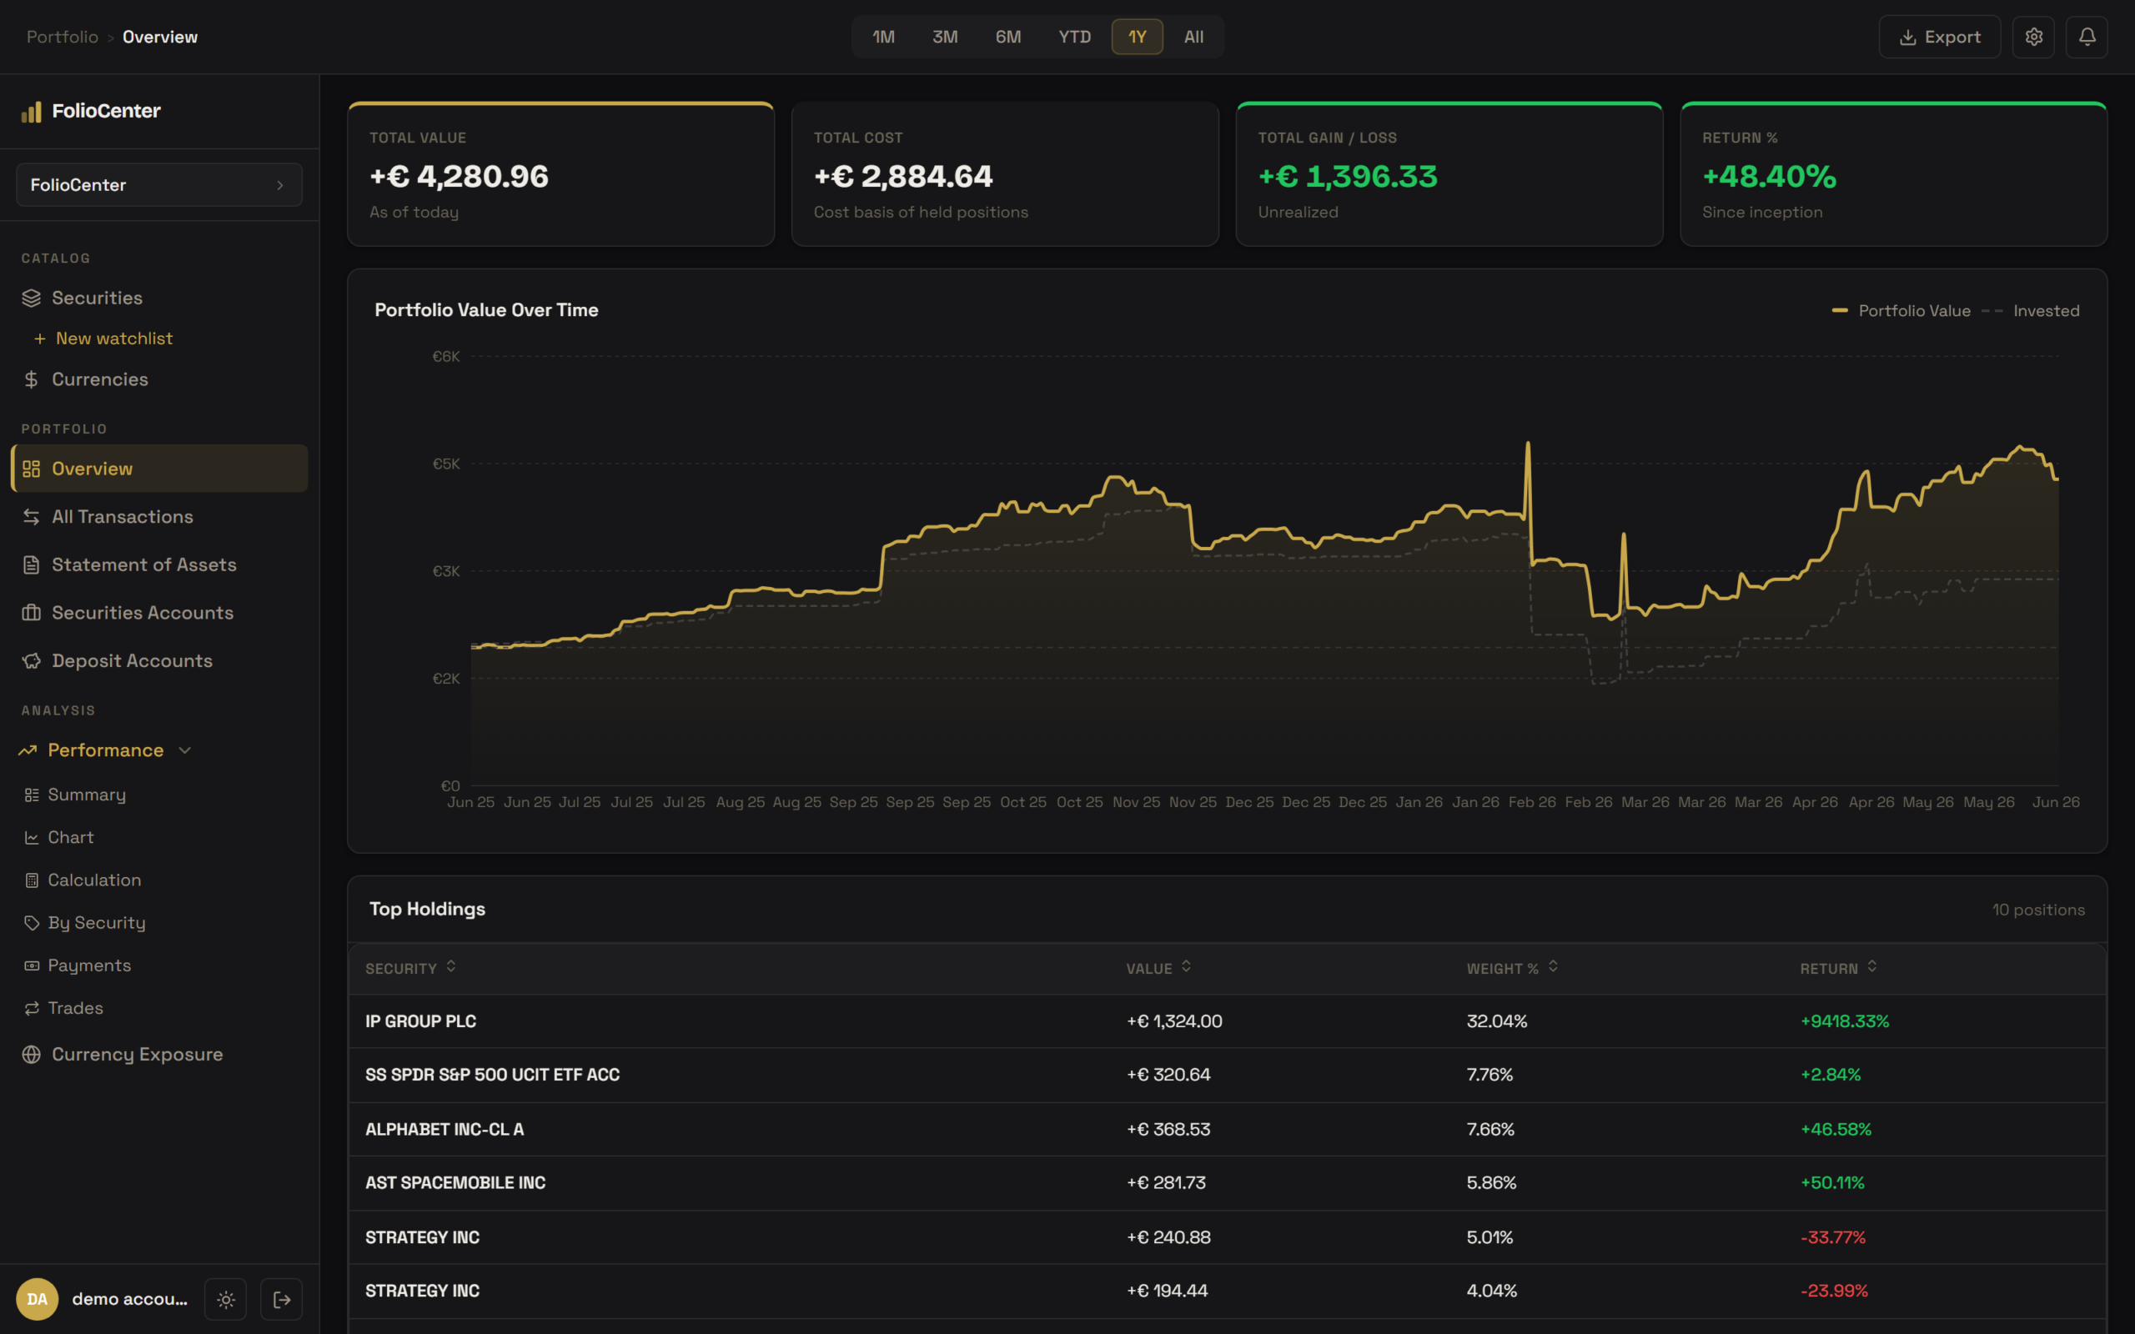2135x1334 pixels.
Task: Collapse the Performance section chevron
Action: click(x=184, y=751)
